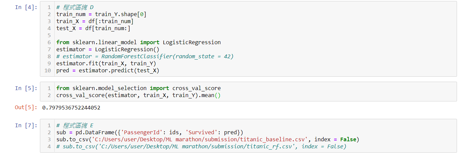Click the '# 程式區塊 E' comment line

(x=75, y=126)
